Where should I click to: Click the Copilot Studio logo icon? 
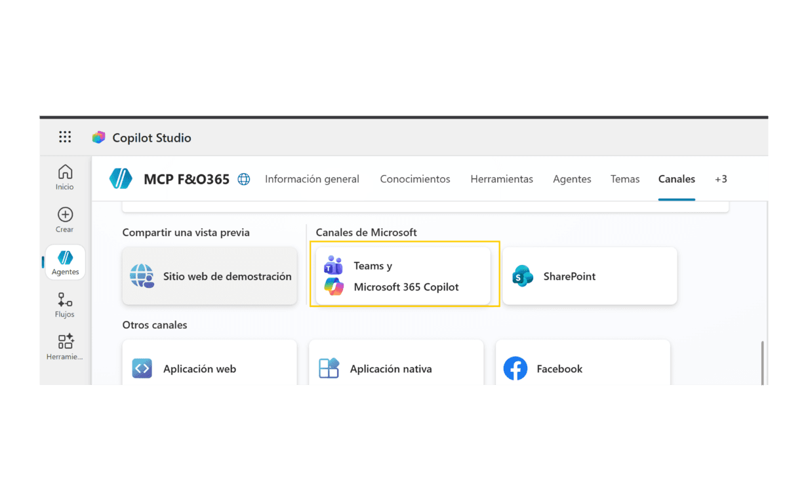tap(98, 138)
